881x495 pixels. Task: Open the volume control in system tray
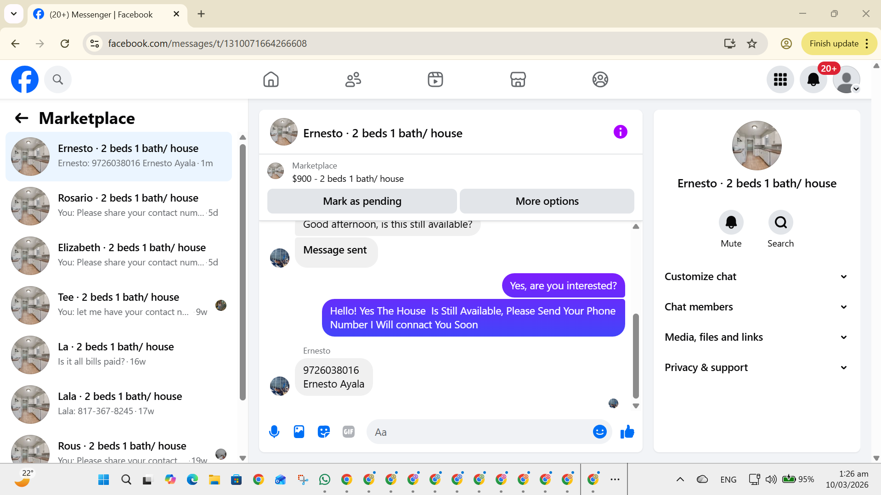[x=771, y=479]
